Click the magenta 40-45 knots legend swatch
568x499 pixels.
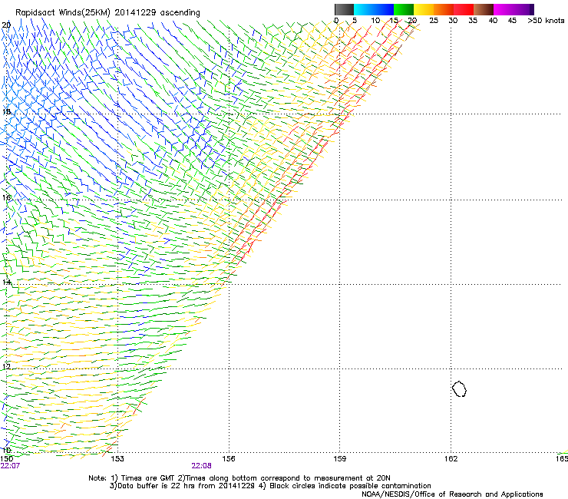pyautogui.click(x=504, y=9)
